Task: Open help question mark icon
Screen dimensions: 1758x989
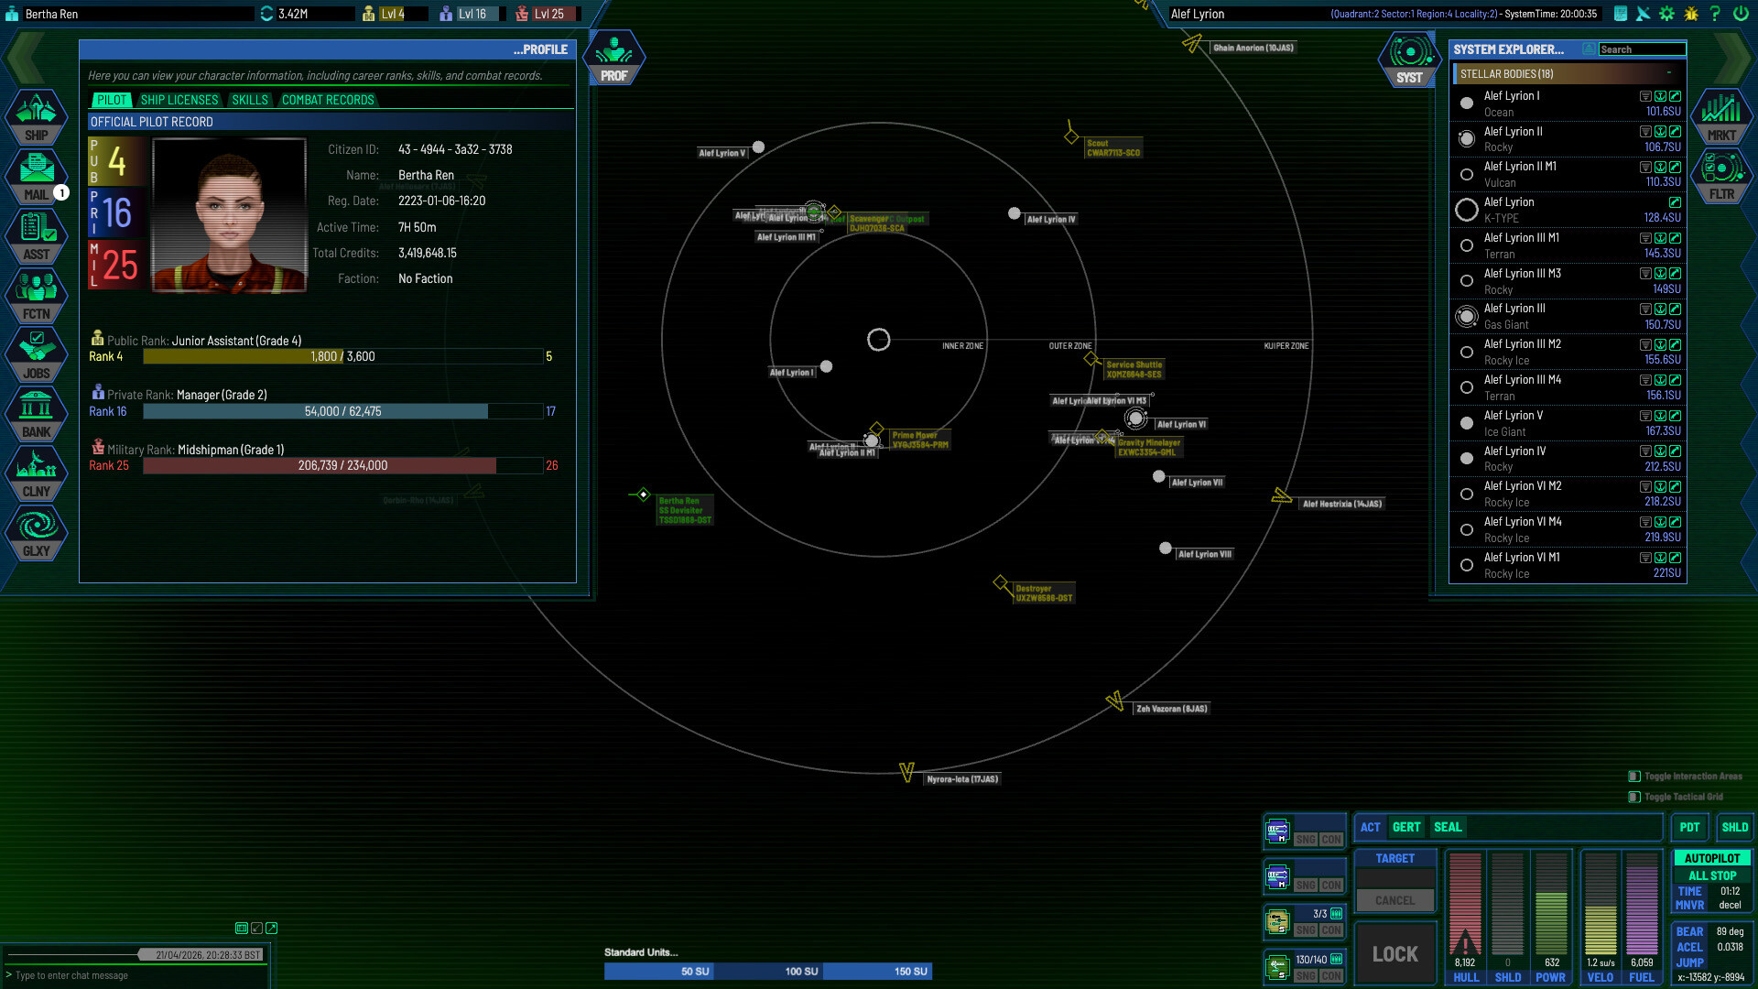Action: pos(1715,14)
